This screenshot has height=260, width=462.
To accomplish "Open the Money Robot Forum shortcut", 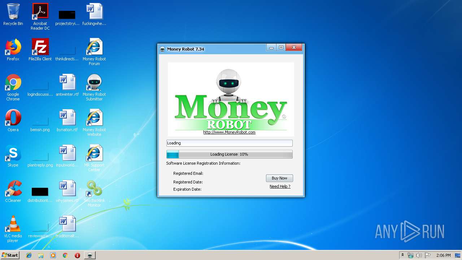I will [94, 52].
